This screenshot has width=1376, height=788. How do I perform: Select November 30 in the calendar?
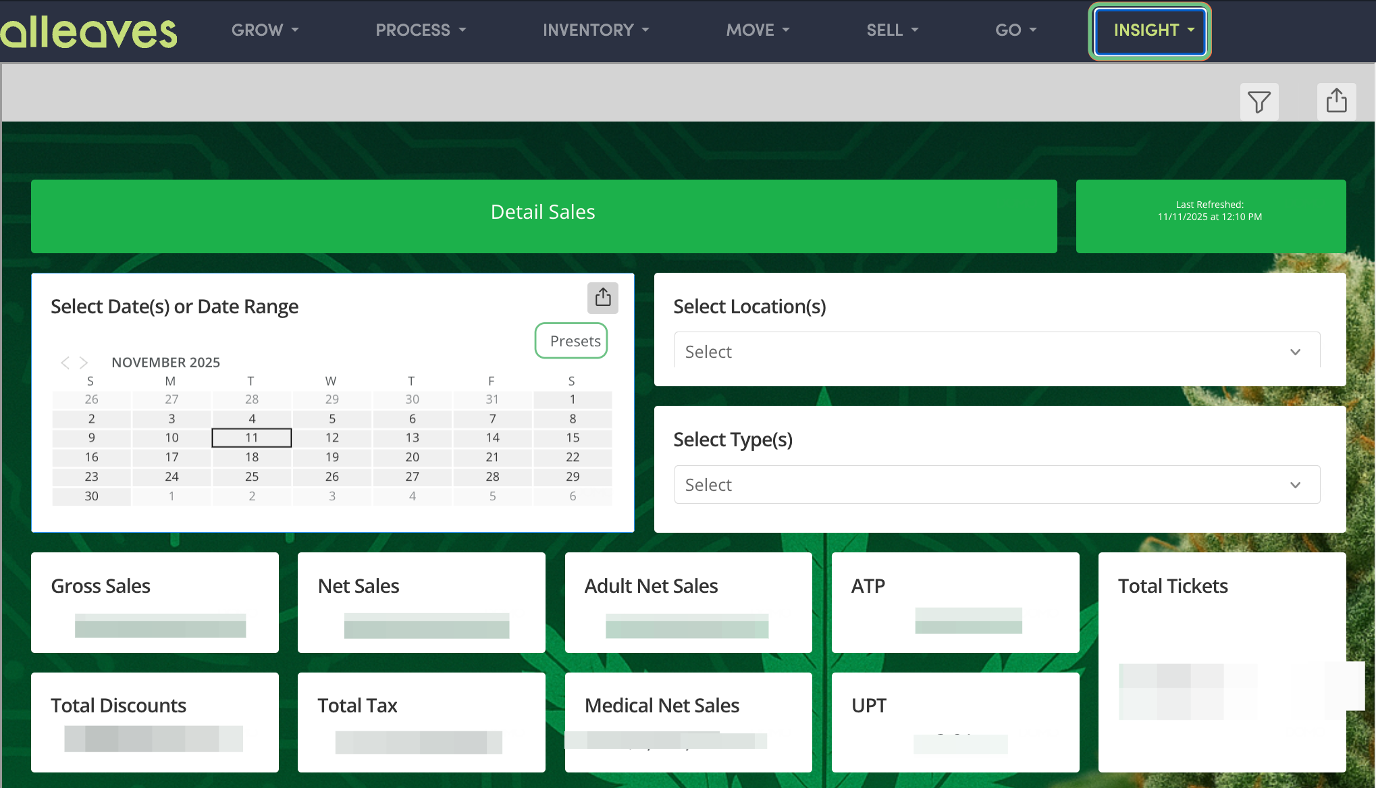tap(91, 496)
